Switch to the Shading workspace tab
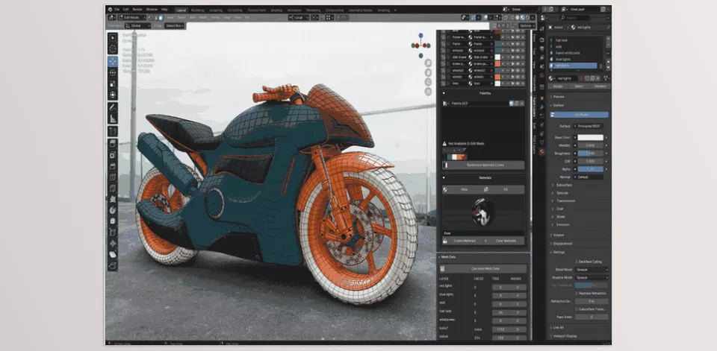The height and width of the screenshot is (351, 717). [276, 10]
